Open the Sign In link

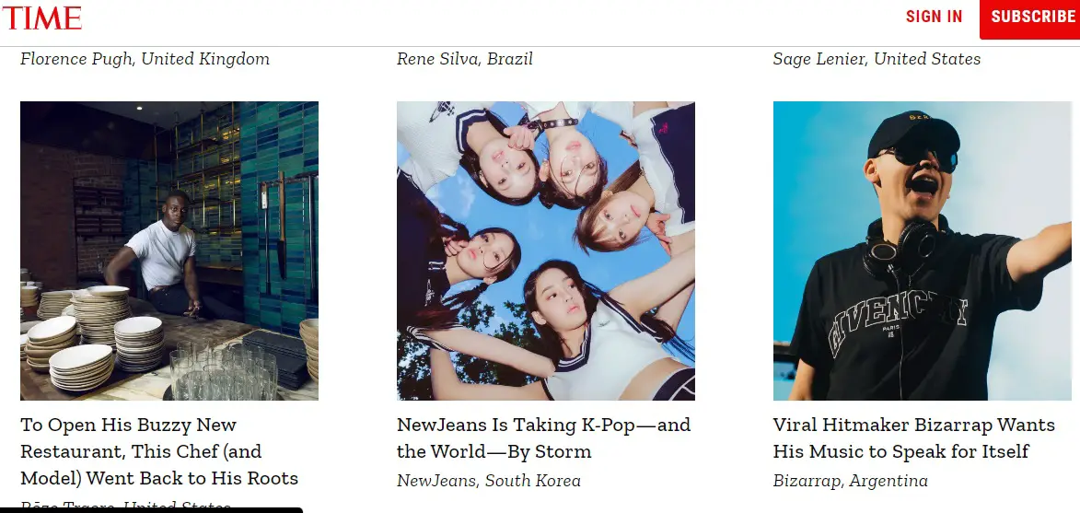point(934,17)
